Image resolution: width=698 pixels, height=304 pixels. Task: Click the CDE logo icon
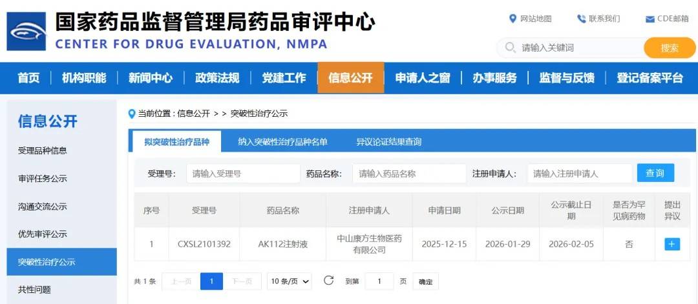point(26,32)
